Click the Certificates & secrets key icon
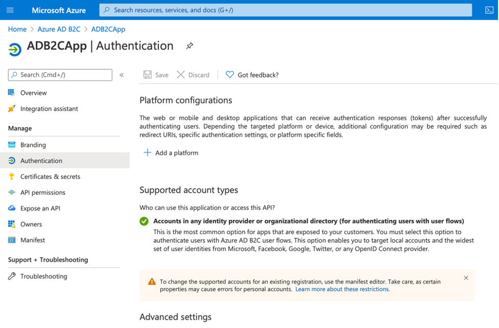The width and height of the screenshot is (499, 328). pos(12,176)
